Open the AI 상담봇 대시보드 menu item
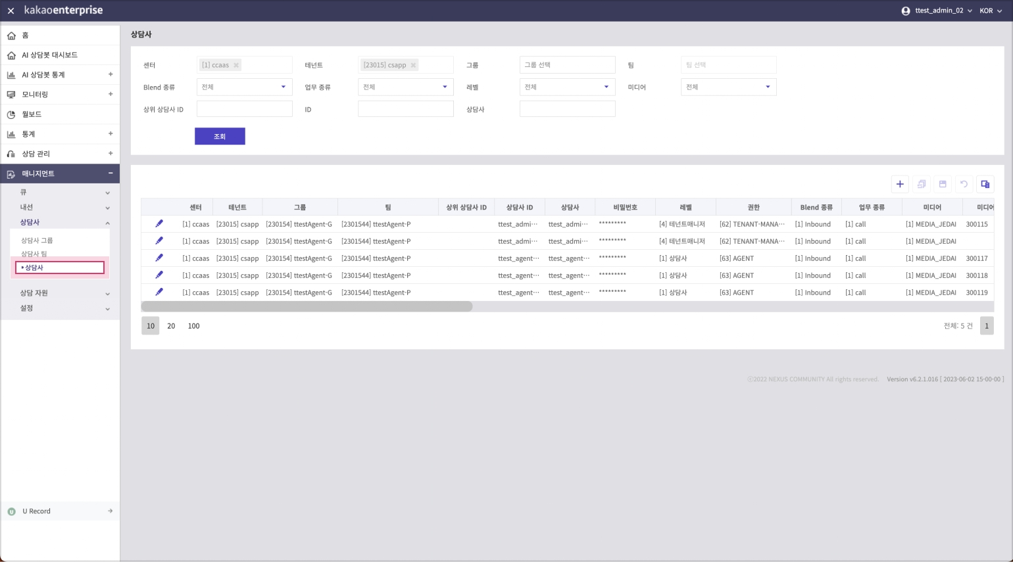This screenshot has height=562, width=1013. [49, 55]
